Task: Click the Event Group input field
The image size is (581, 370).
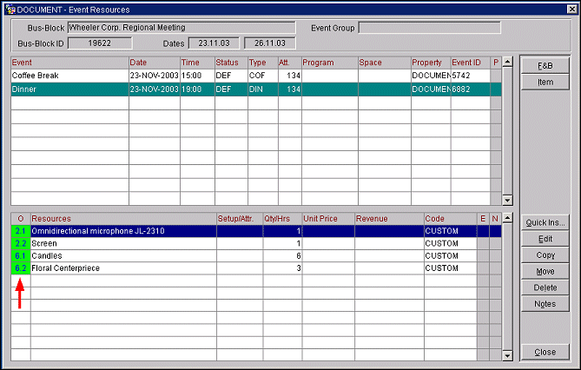Action: 429,28
